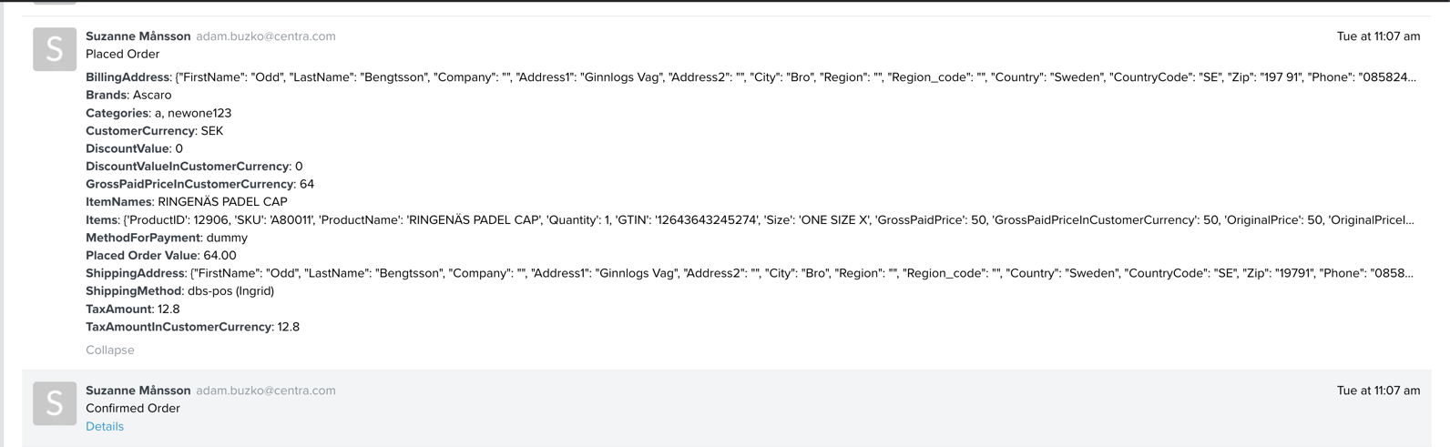
Task: Click the email address on Placed Order event
Action: pyautogui.click(x=266, y=36)
